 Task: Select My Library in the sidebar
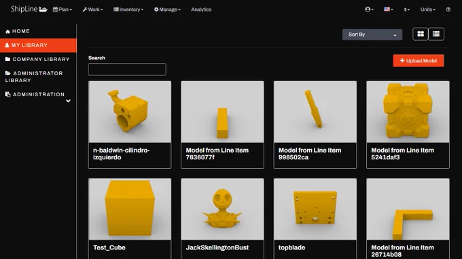38,45
